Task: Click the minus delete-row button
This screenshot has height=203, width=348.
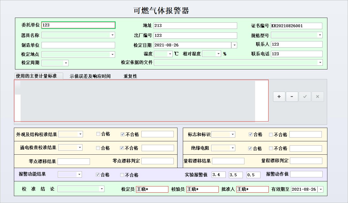Action: click(292, 97)
